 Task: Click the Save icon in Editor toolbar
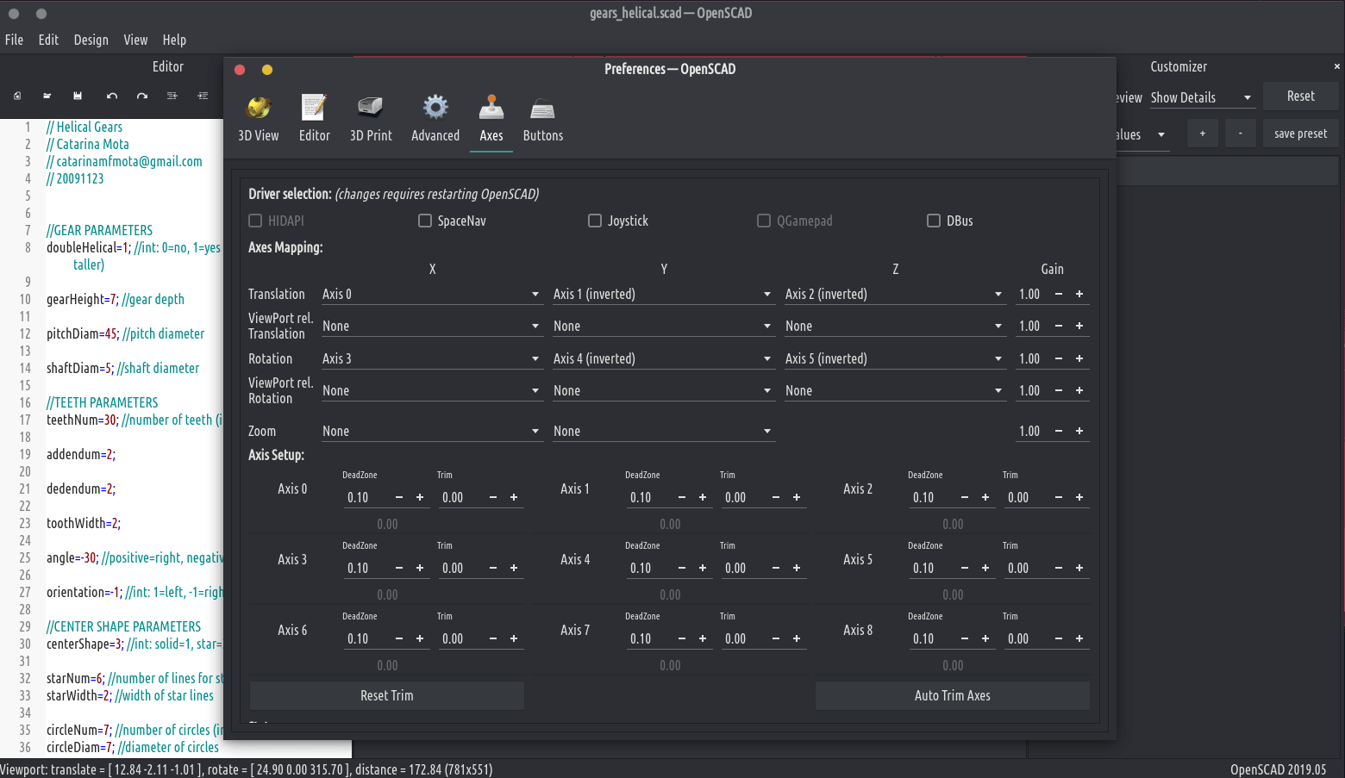(x=78, y=96)
